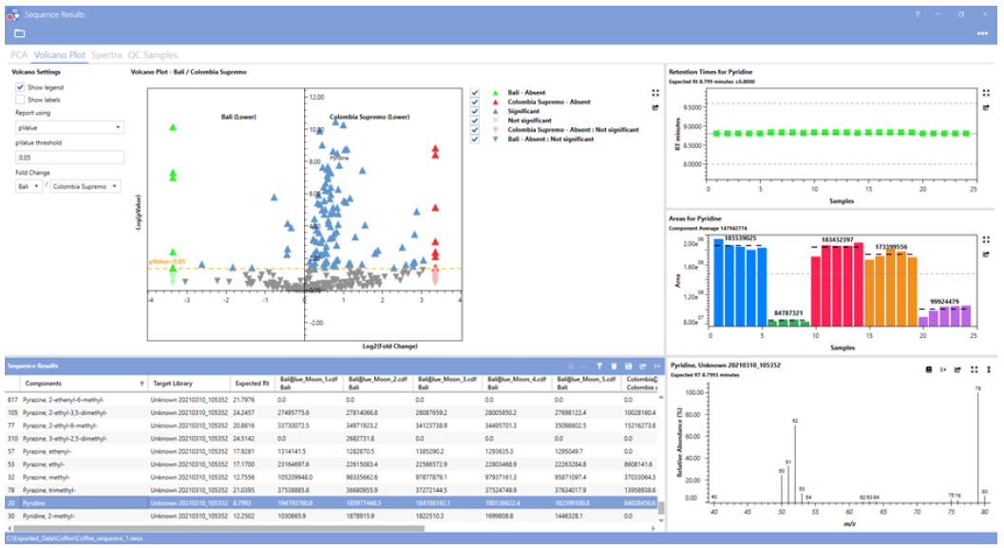1004x548 pixels.
Task: Uncheck Colombia Supremo - Absent legend checkbox
Action: click(475, 102)
